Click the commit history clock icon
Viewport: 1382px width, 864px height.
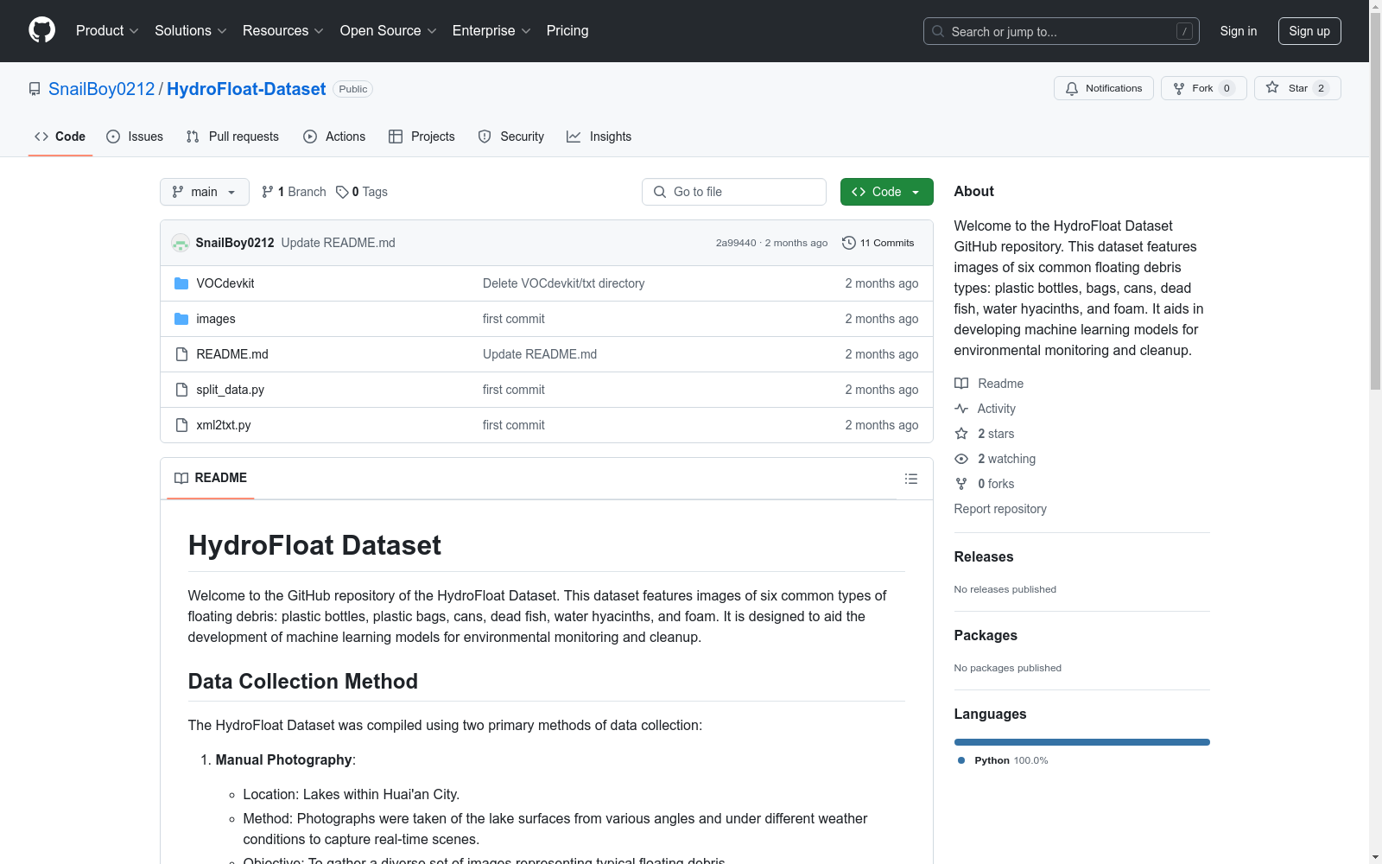848,243
